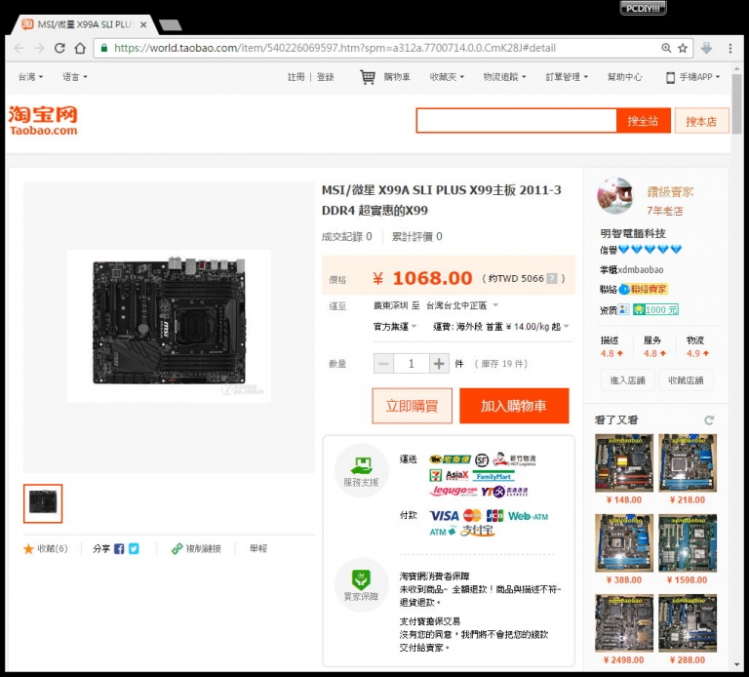Click the quantity number field
Screen dimensions: 749x677
pyautogui.click(x=412, y=364)
